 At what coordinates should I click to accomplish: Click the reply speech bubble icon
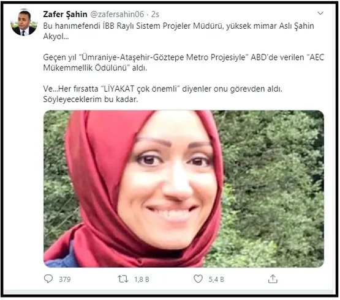tap(48, 279)
